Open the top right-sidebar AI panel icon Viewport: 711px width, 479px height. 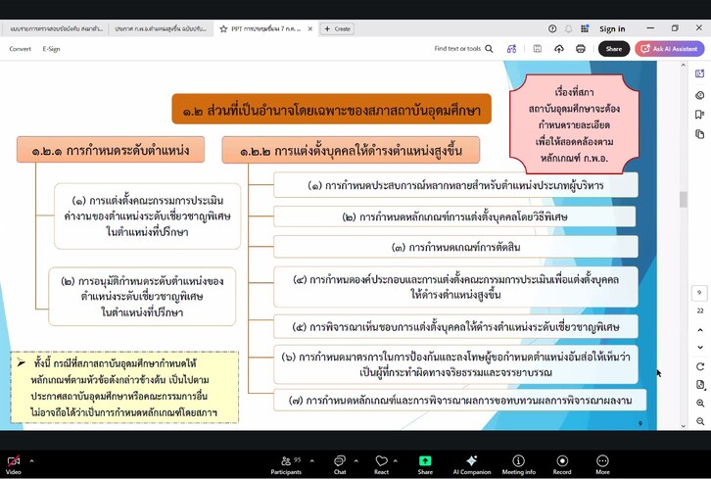tap(699, 73)
